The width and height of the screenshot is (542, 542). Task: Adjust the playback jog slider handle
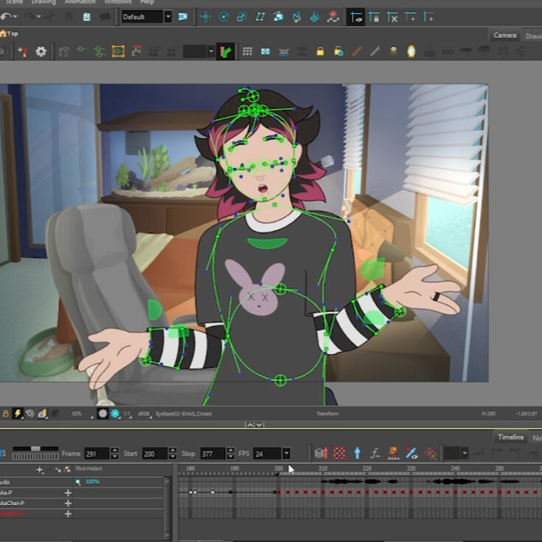point(35,448)
